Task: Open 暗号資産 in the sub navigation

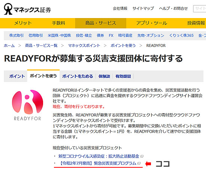Action: pyautogui.click(x=125, y=35)
